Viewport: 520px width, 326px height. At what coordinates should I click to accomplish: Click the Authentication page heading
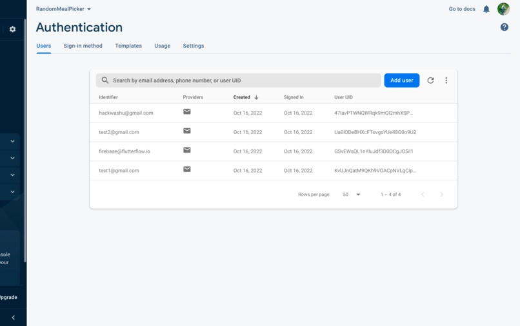tap(79, 27)
